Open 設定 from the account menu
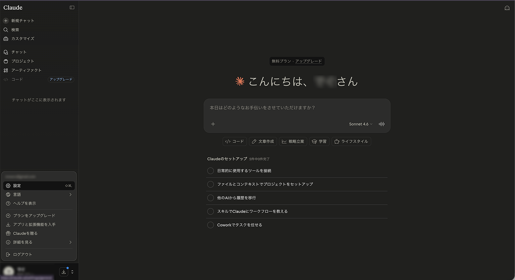 39,186
